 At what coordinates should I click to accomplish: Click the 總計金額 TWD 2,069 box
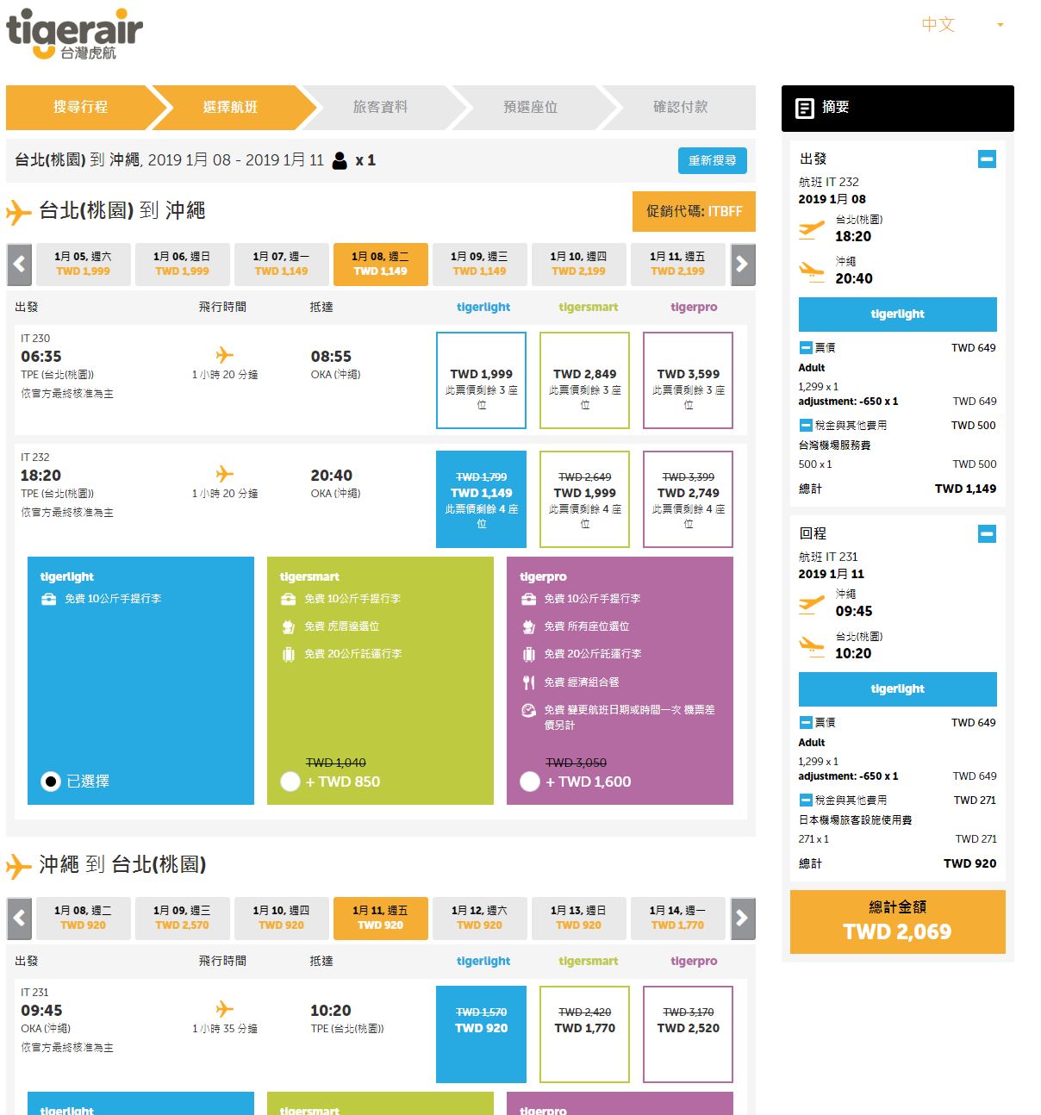[897, 922]
